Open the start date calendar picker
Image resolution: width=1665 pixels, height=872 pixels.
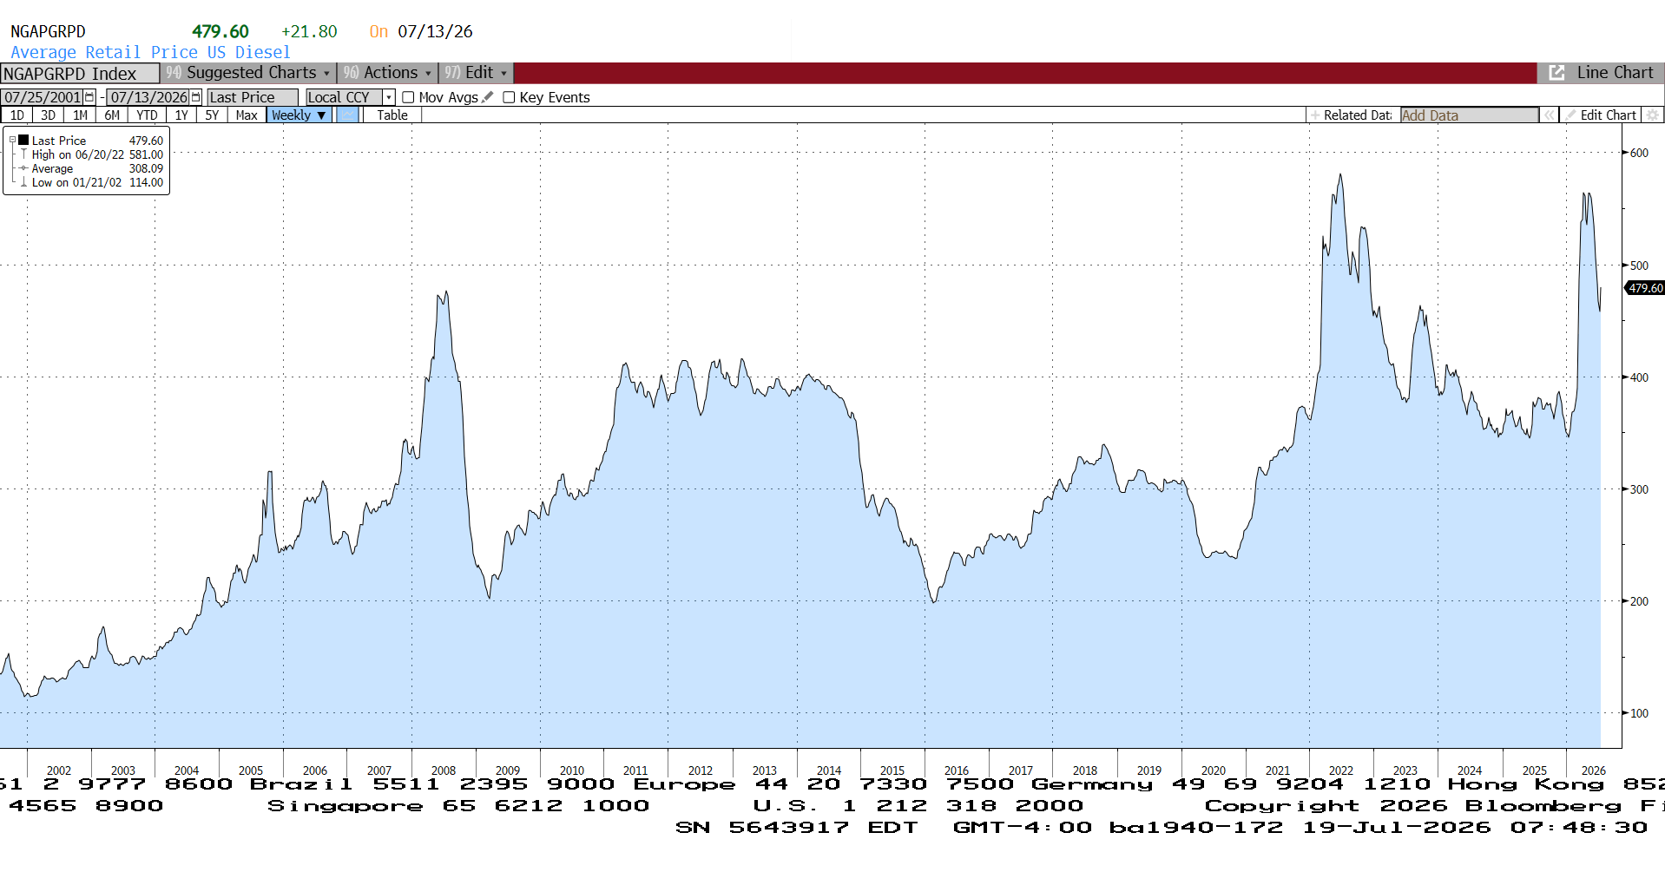tap(89, 97)
